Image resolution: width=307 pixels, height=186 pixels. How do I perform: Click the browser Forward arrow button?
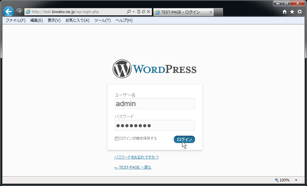pyautogui.click(x=19, y=12)
